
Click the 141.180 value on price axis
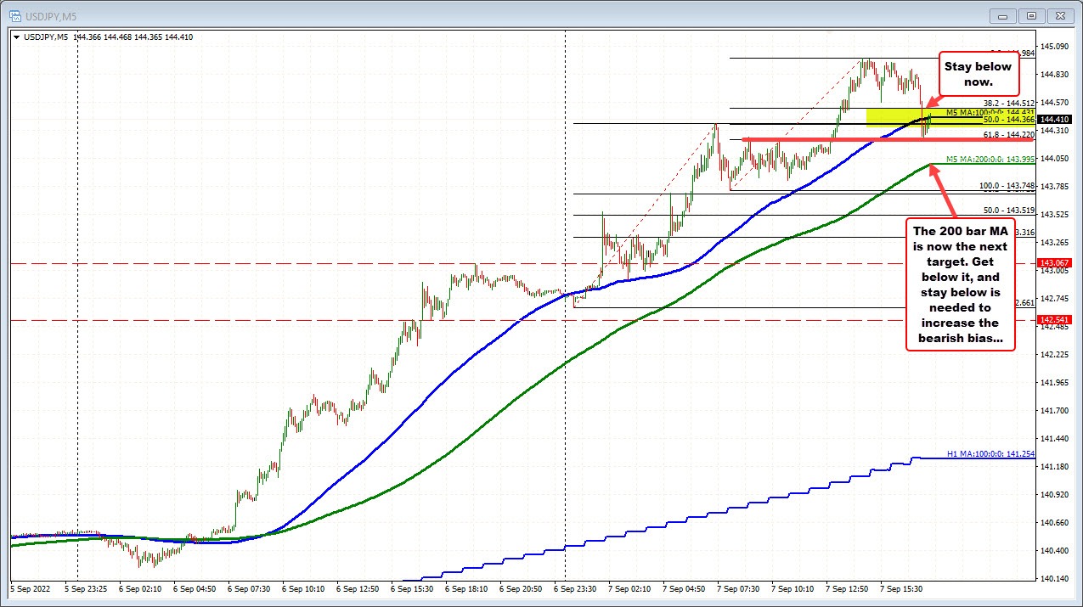click(1053, 467)
